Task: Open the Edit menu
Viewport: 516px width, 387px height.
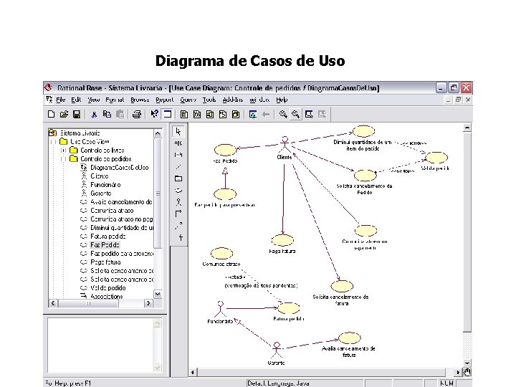Action: 76,100
